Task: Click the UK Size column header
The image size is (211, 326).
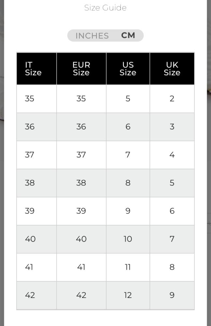Action: point(172,69)
